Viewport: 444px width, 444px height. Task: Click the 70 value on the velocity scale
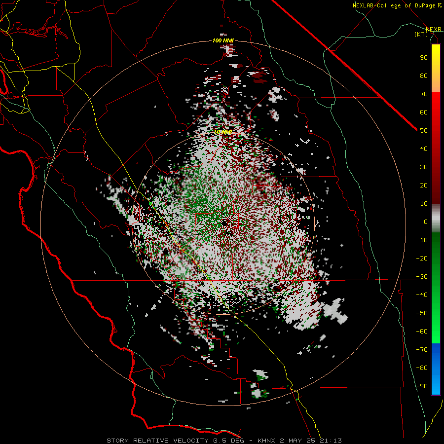tap(424, 94)
